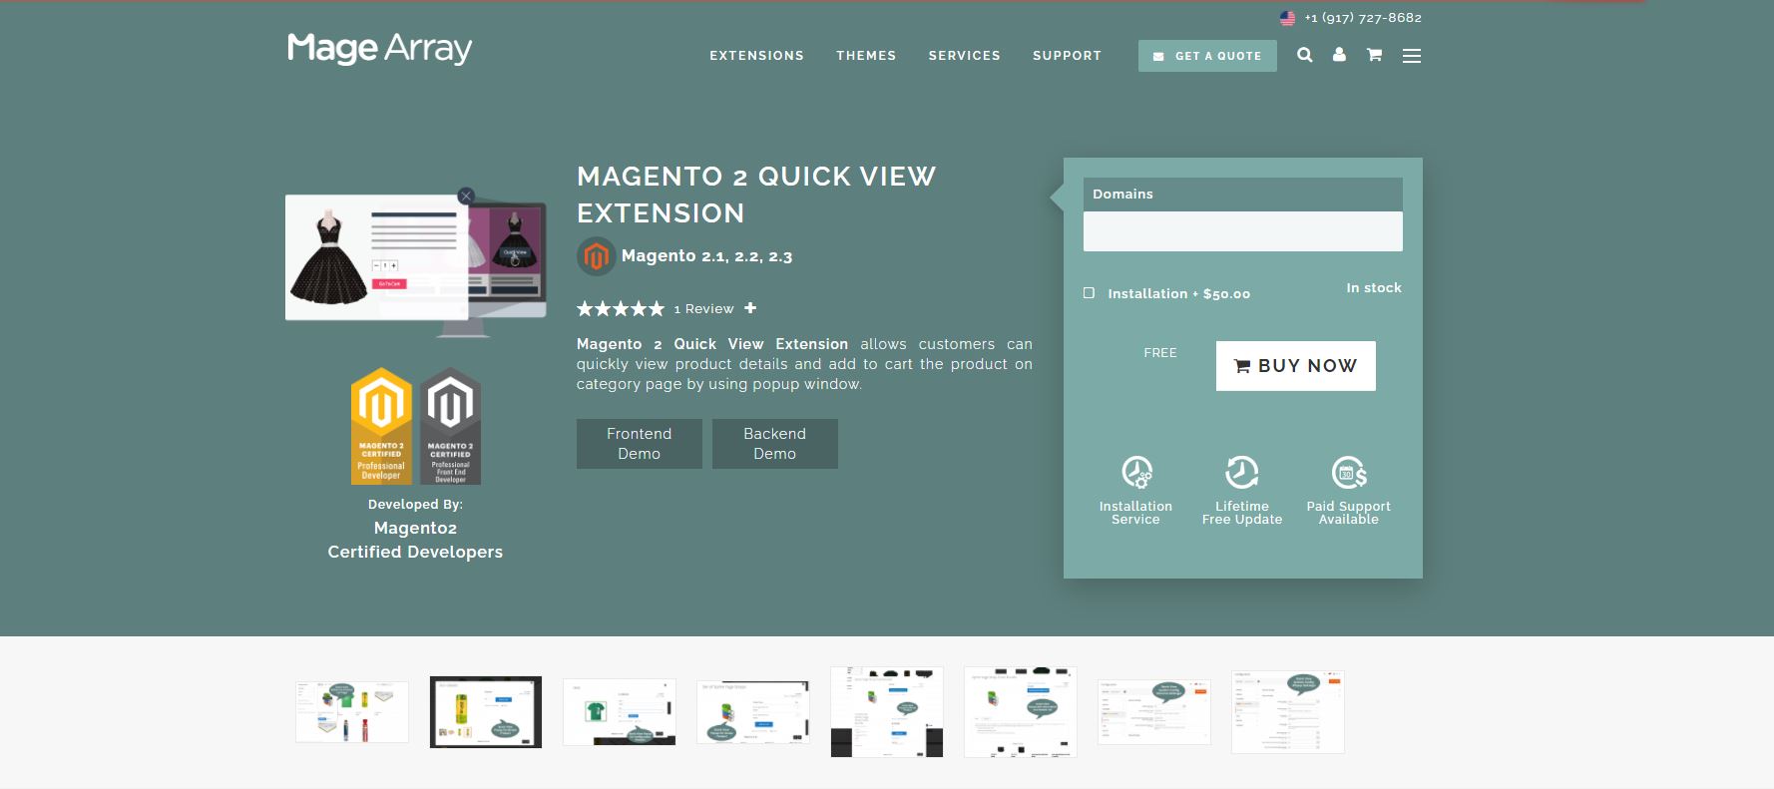
Task: Open the Support menu
Action: (x=1067, y=56)
